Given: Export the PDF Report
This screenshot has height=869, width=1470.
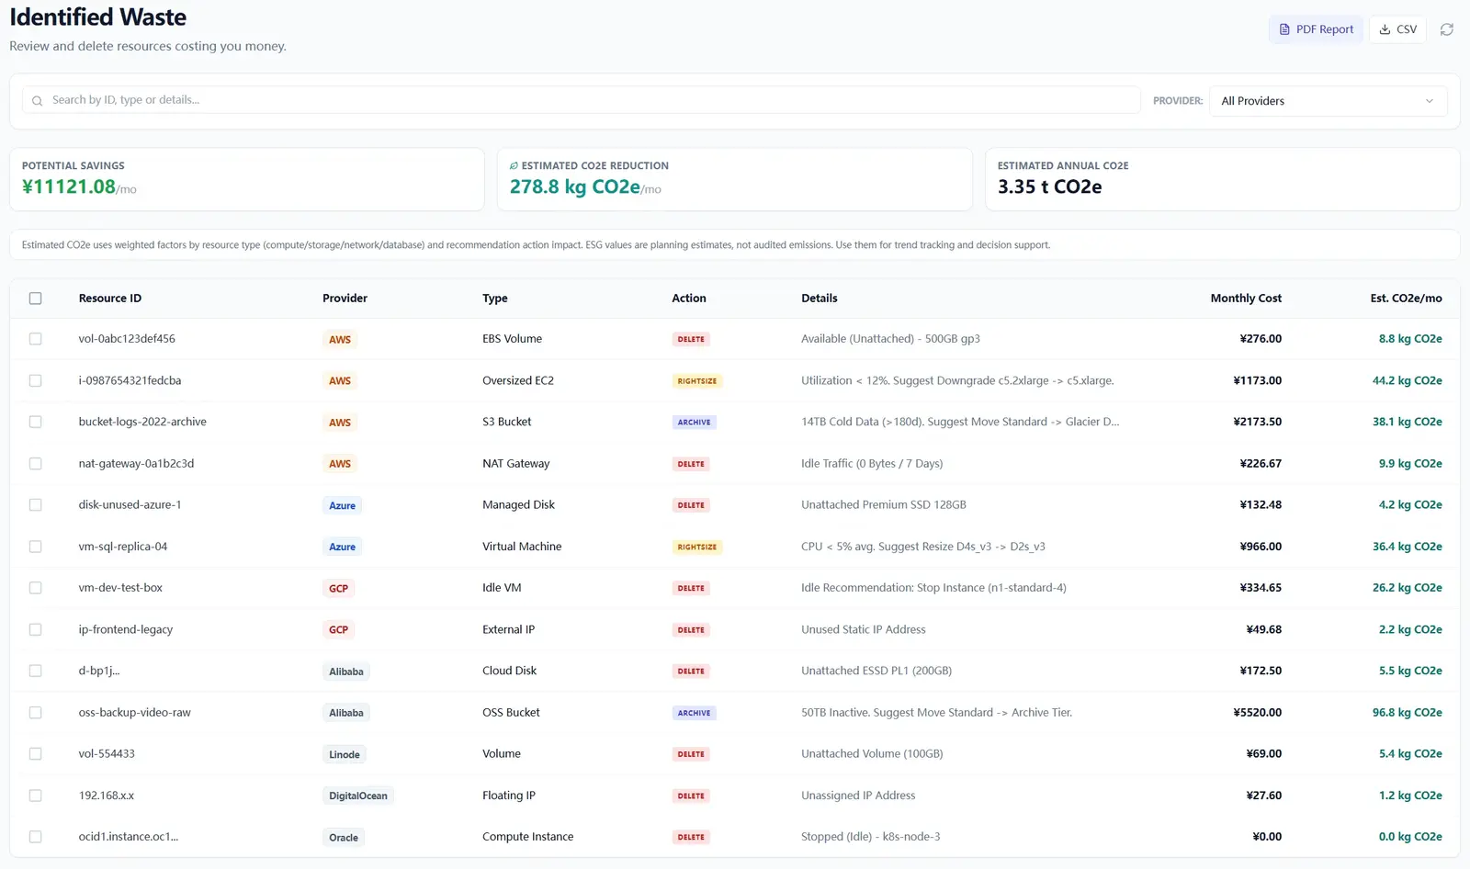Looking at the screenshot, I should point(1316,29).
